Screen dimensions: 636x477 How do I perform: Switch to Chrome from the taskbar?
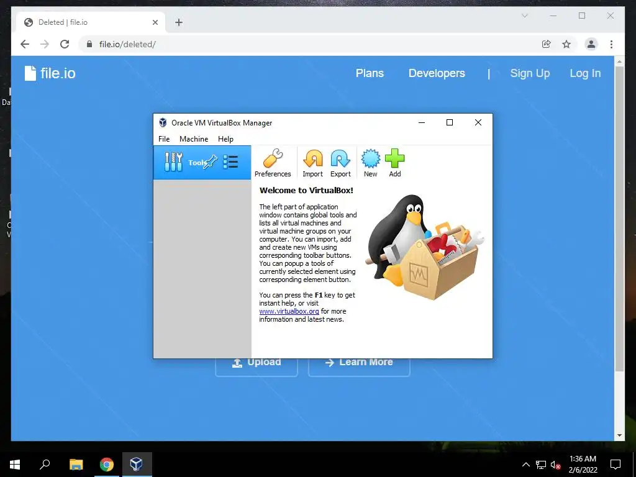point(107,465)
